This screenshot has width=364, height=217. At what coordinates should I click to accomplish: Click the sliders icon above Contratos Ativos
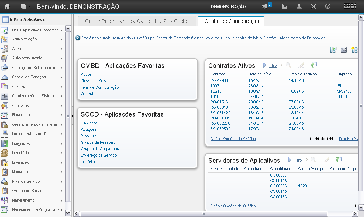pos(344,50)
